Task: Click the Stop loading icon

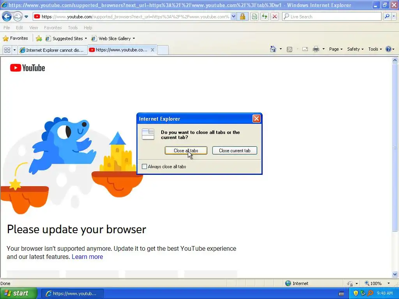Action: click(x=275, y=17)
